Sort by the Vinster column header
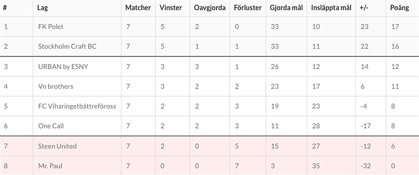The width and height of the screenshot is (419, 175). tap(171, 8)
